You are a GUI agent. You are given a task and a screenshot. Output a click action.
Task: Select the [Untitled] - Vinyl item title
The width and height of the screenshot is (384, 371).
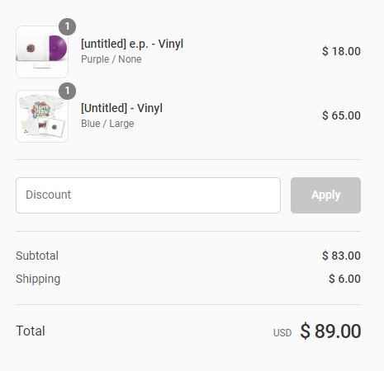point(121,108)
